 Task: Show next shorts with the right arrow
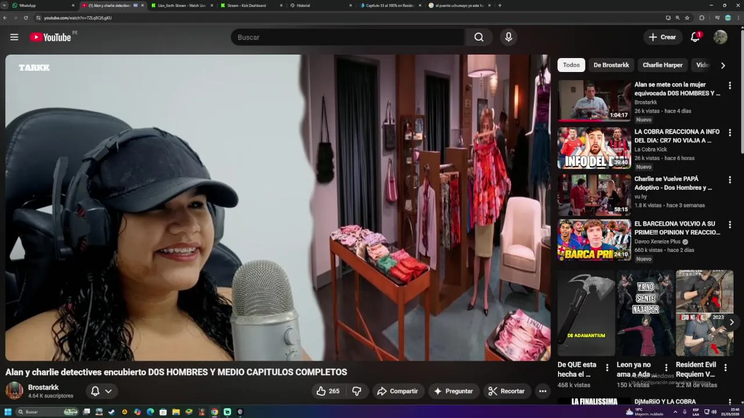coord(732,322)
